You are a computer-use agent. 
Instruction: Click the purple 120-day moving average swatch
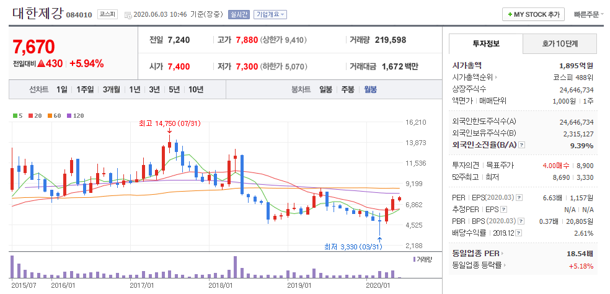pos(69,115)
